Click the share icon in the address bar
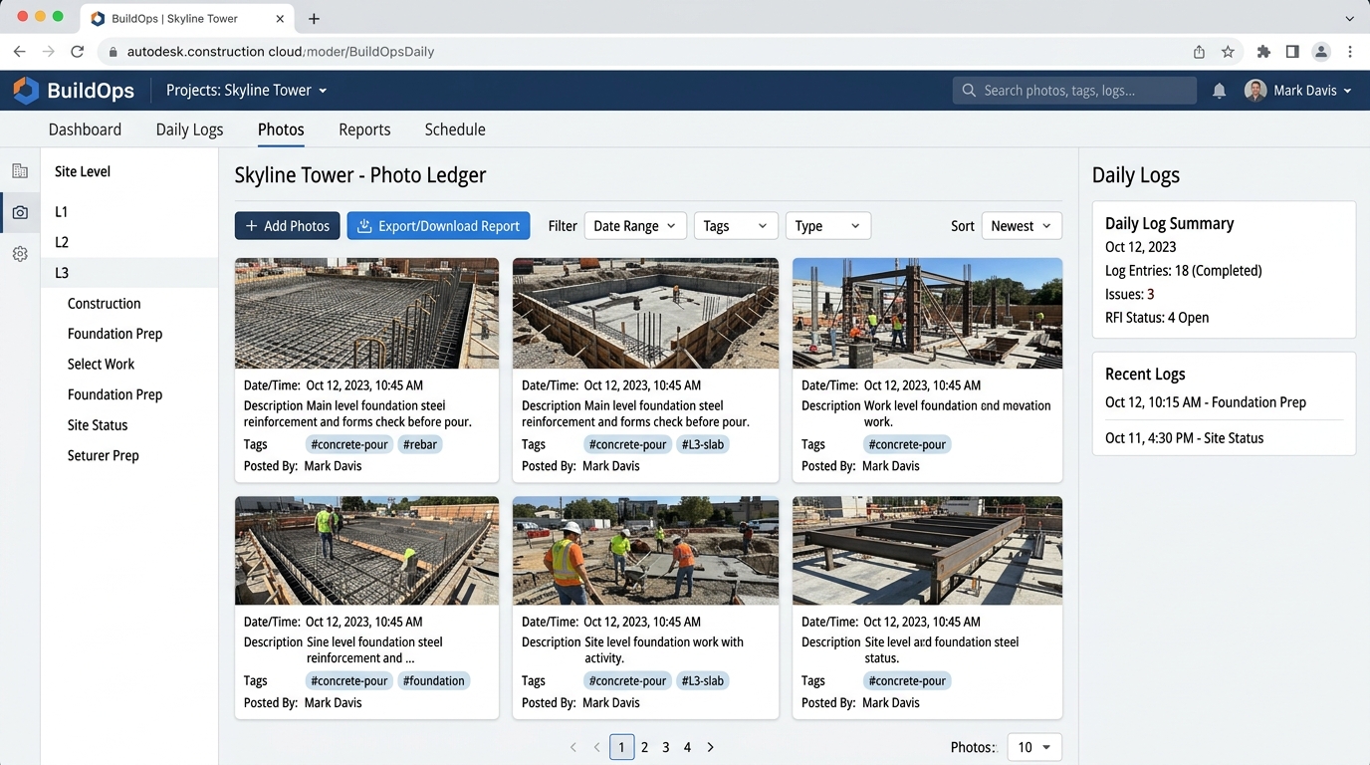 (x=1199, y=52)
